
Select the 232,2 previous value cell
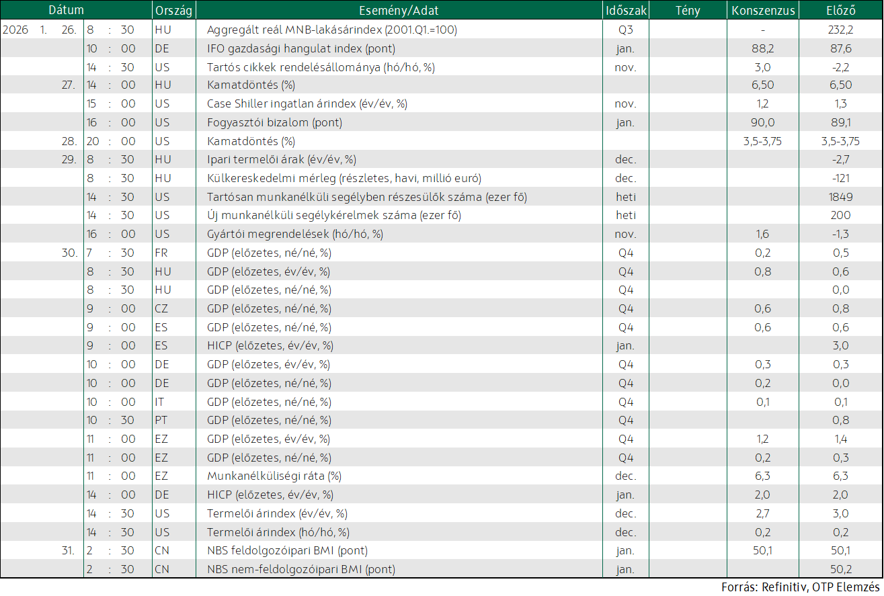coord(840,30)
